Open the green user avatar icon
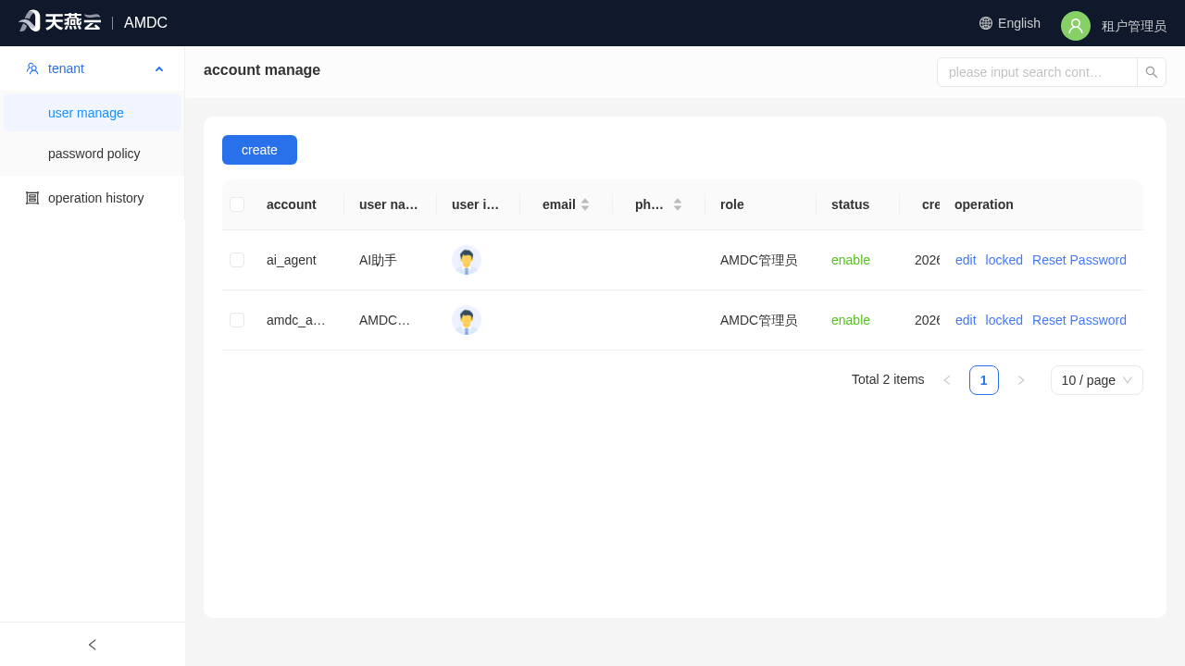1185x666 pixels. tap(1076, 26)
